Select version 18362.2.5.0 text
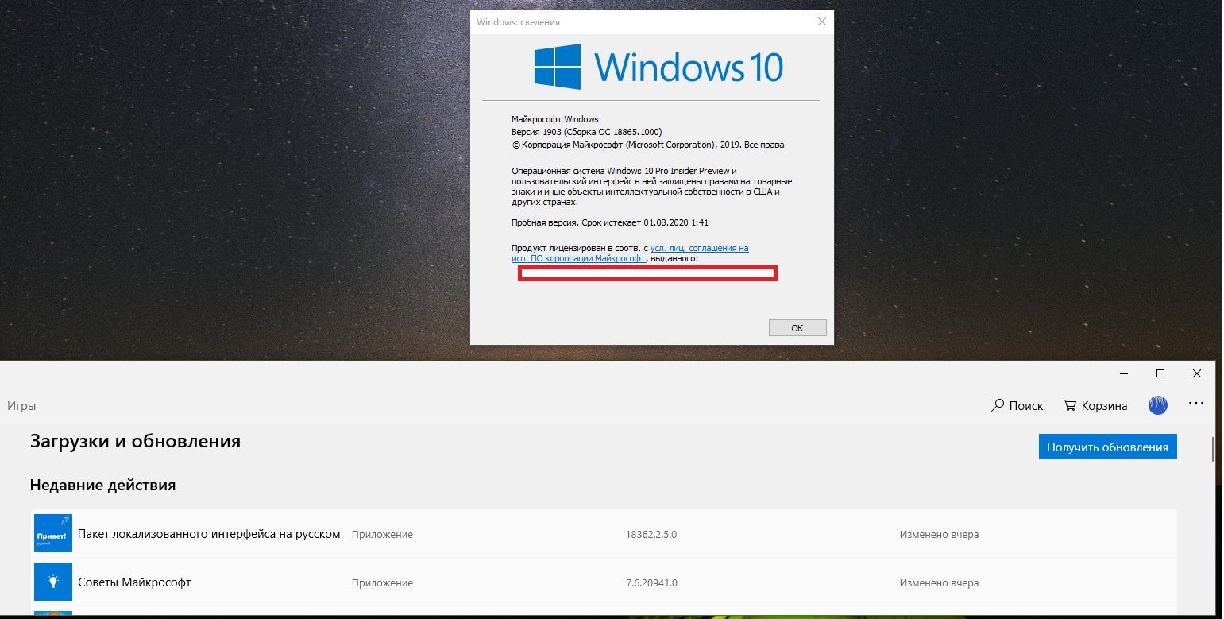This screenshot has width=1224, height=619. coord(651,535)
